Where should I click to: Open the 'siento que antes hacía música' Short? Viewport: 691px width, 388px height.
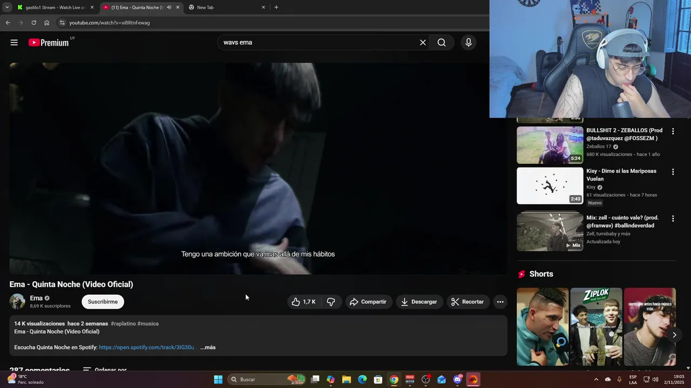tap(649, 327)
